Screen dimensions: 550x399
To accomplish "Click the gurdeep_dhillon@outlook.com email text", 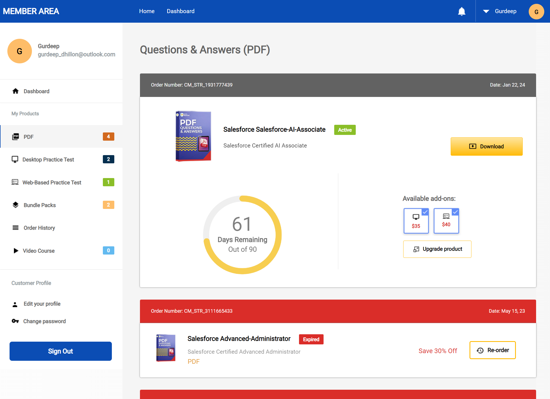I will pos(76,54).
